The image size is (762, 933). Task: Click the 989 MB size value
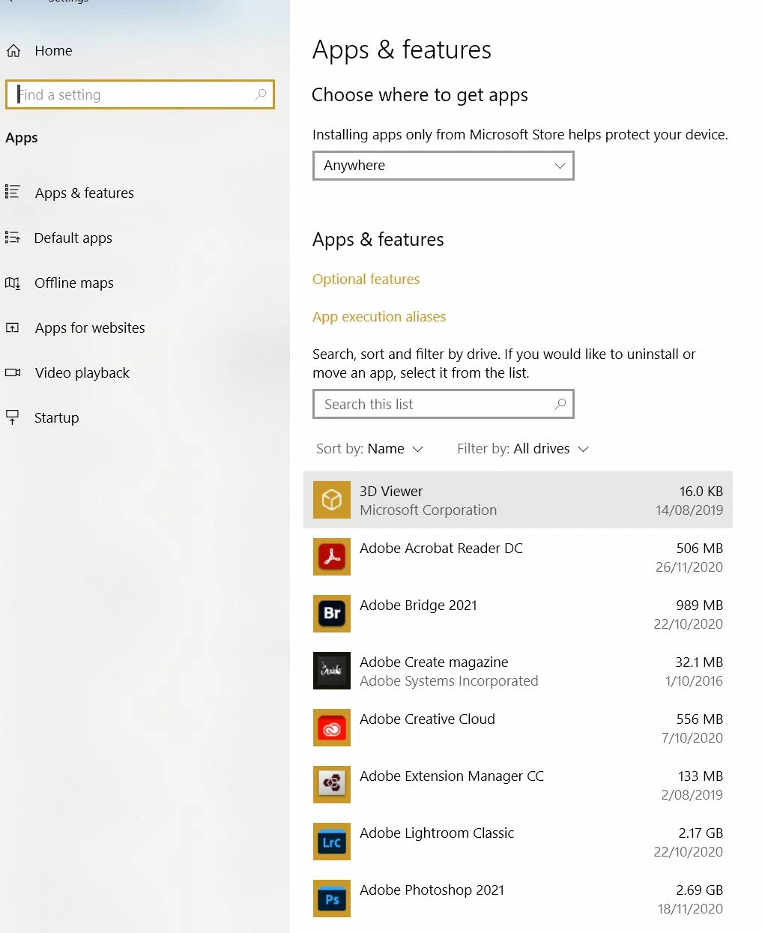[x=700, y=605]
